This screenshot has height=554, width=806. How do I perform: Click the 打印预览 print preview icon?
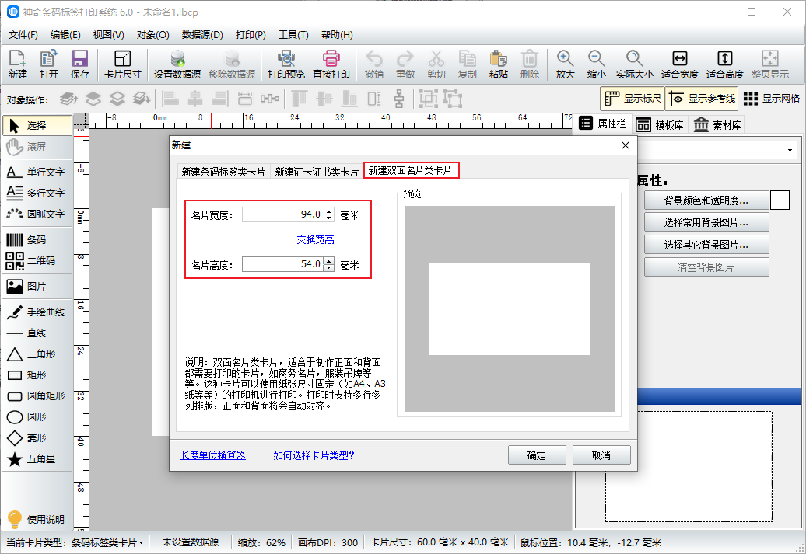[x=286, y=64]
